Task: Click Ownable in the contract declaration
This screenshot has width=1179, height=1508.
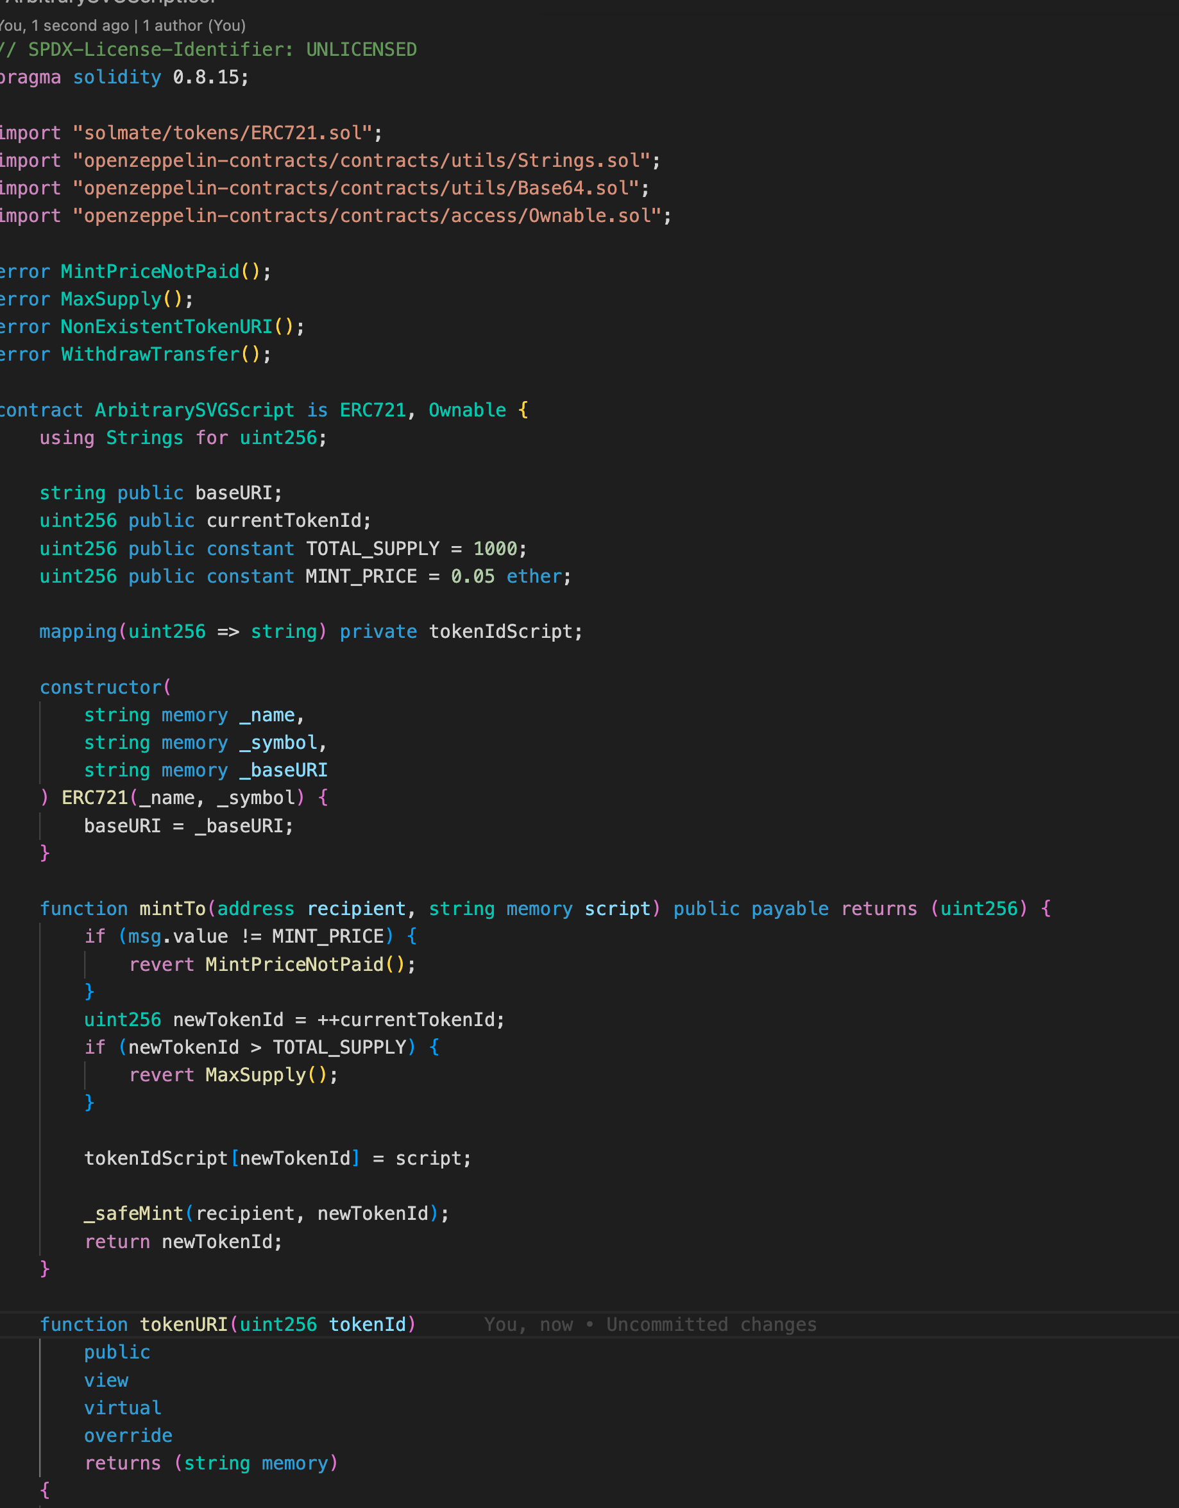Action: [x=468, y=410]
